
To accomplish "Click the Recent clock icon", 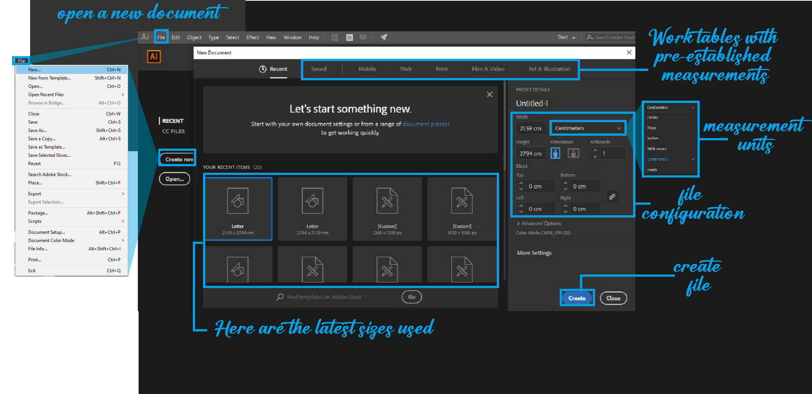I will pos(263,69).
